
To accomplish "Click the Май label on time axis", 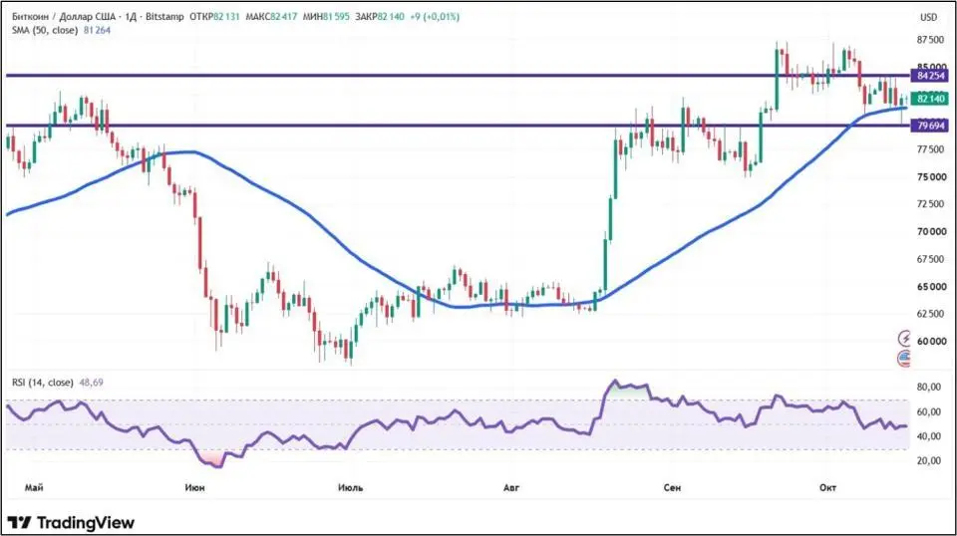I will (34, 488).
